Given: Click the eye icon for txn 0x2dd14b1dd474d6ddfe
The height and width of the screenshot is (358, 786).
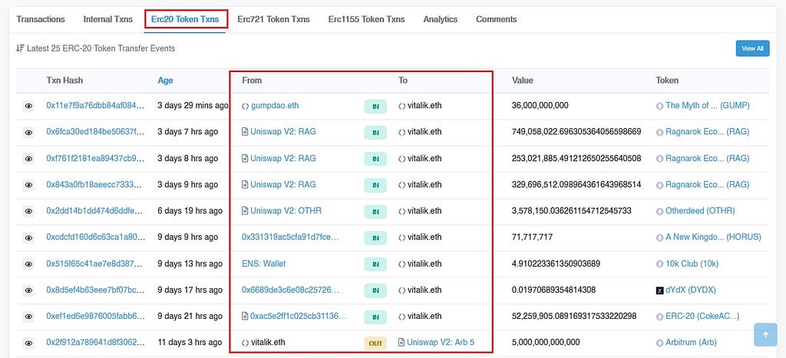Looking at the screenshot, I should point(28,212).
